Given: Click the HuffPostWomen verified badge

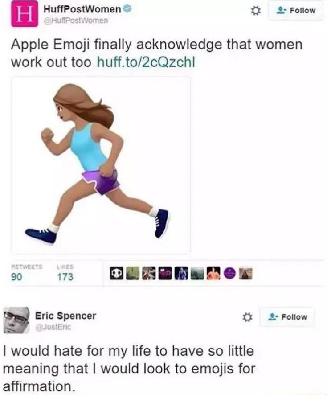Looking at the screenshot, I should click(x=127, y=9).
